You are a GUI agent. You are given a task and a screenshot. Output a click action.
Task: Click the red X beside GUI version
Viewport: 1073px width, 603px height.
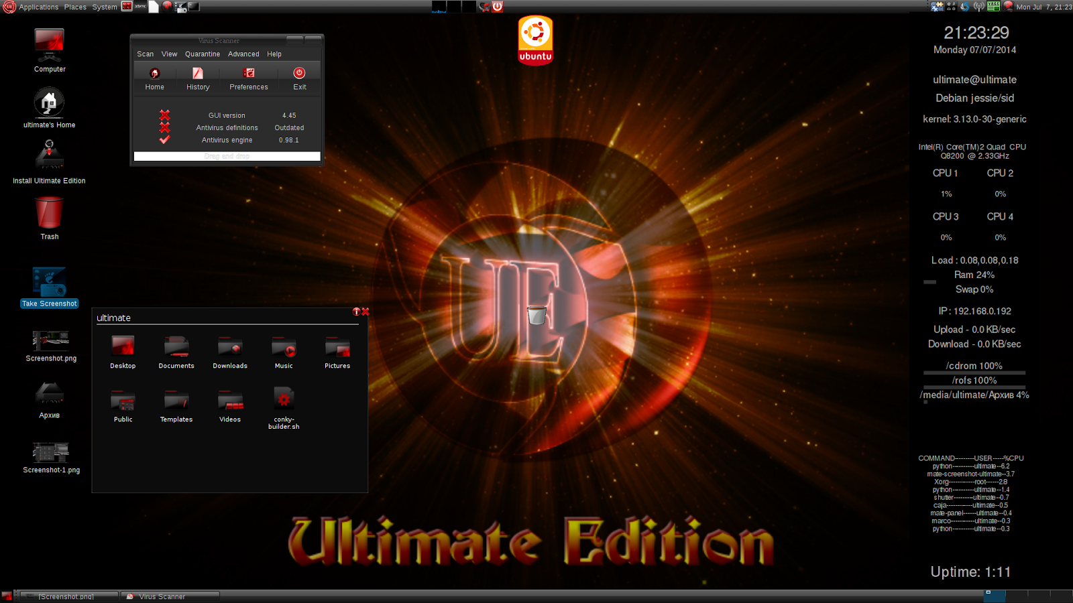coord(164,115)
